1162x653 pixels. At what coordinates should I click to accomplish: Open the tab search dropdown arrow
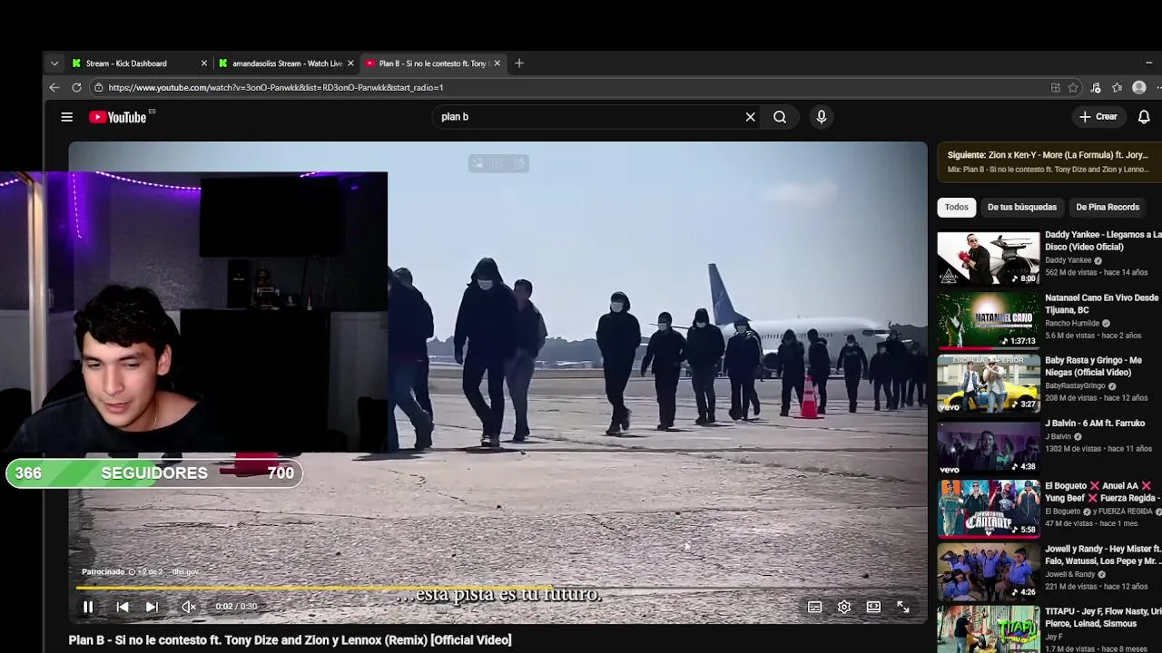[54, 63]
